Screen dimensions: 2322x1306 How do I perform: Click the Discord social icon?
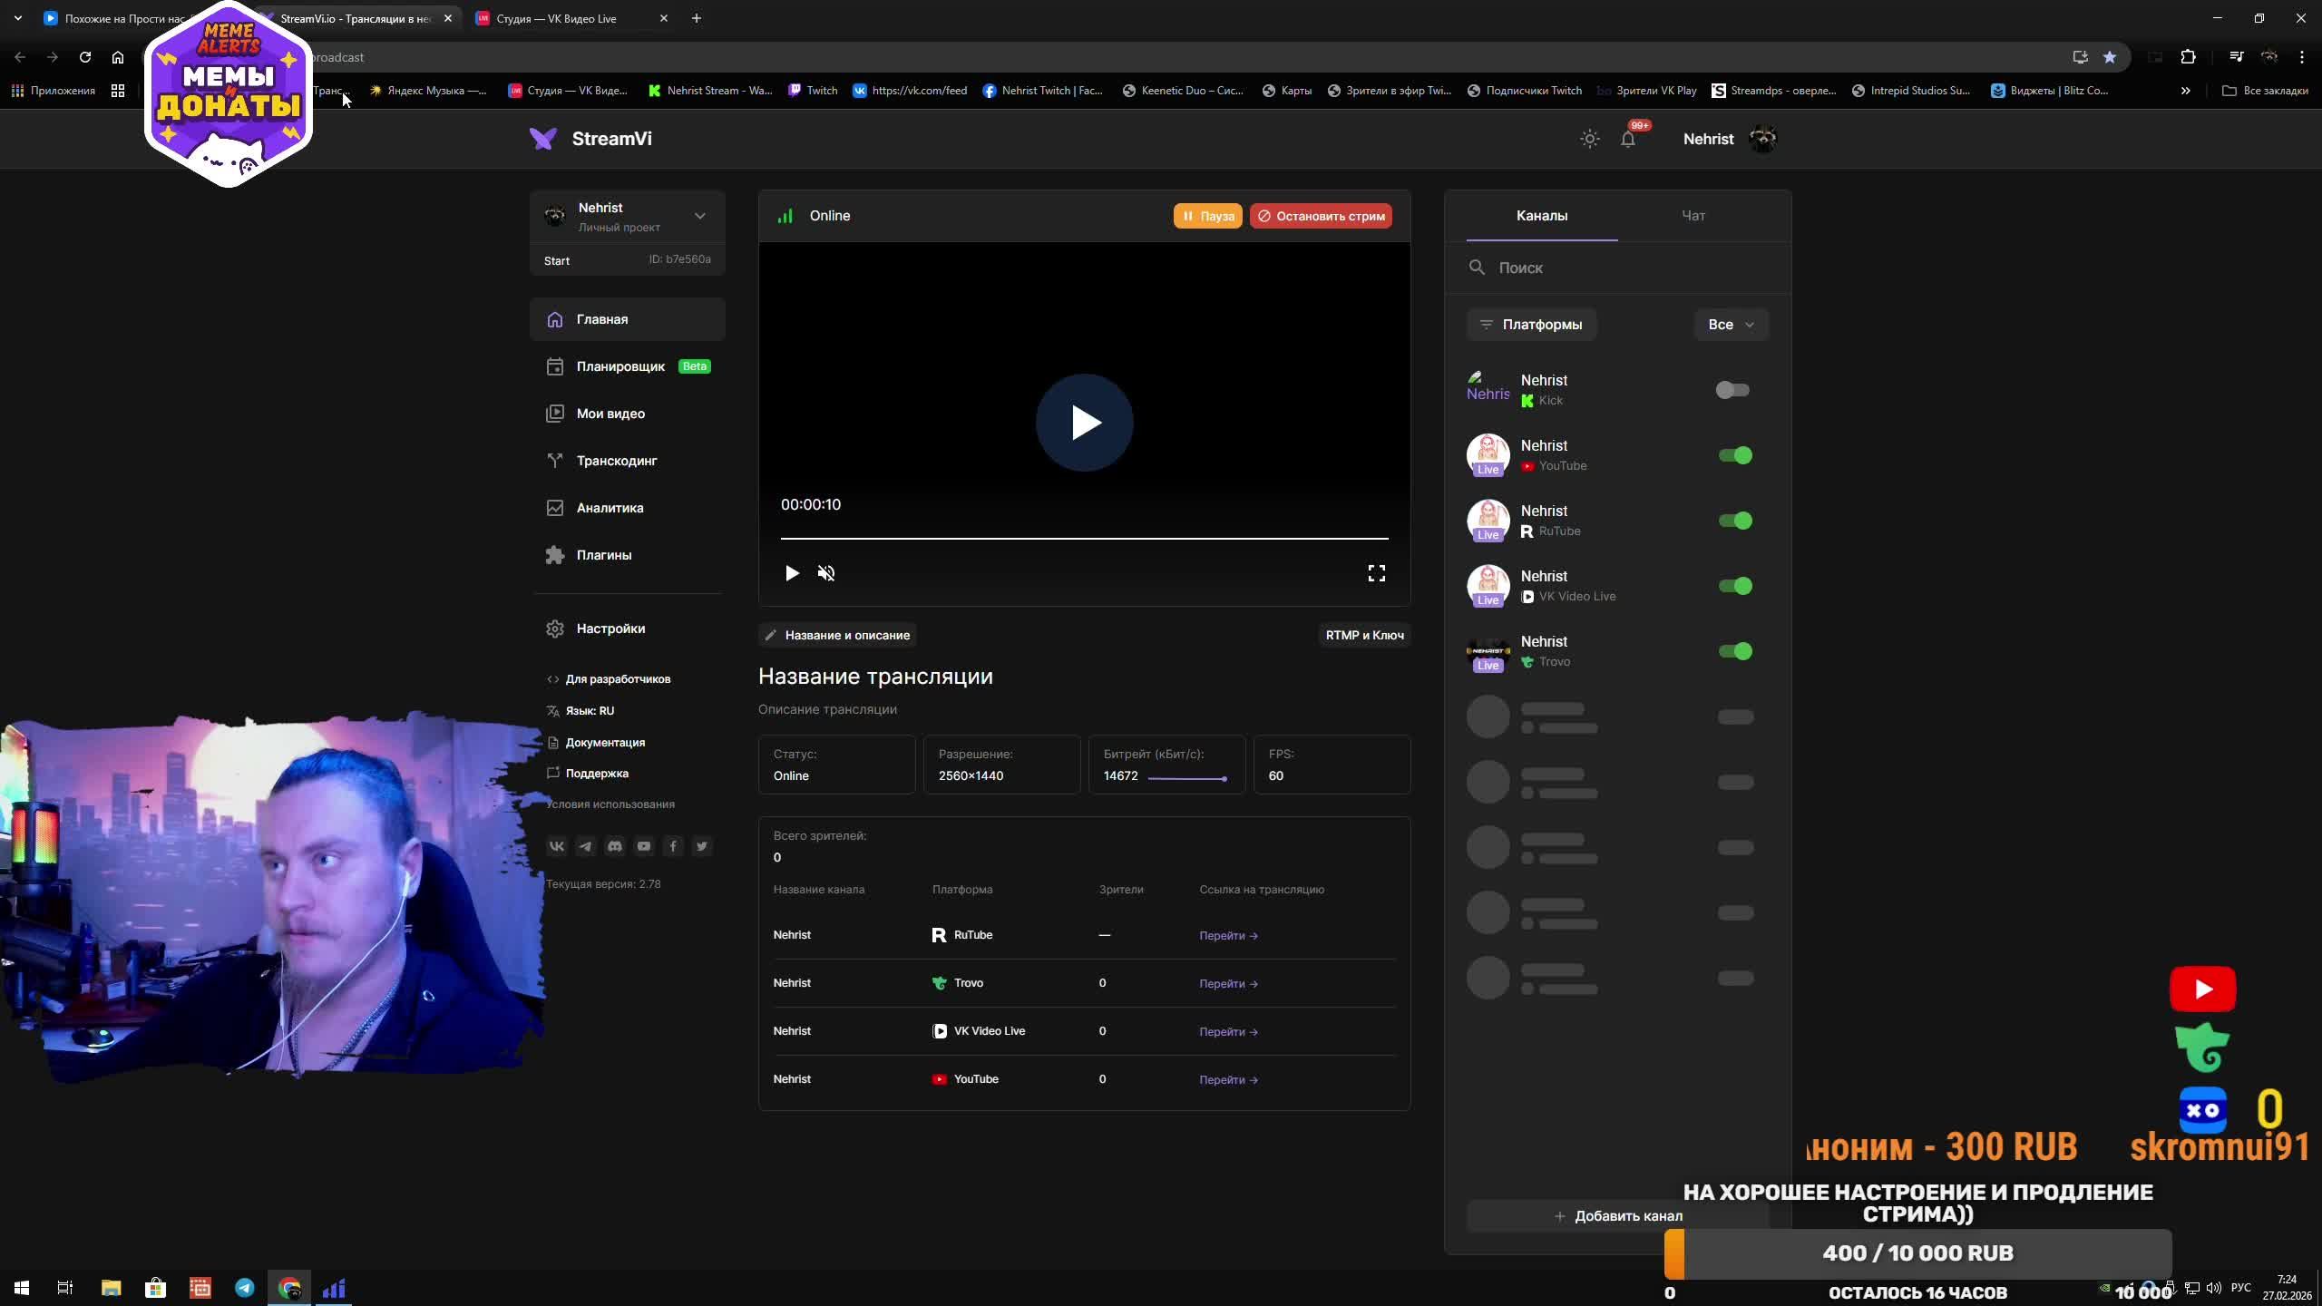[615, 846]
